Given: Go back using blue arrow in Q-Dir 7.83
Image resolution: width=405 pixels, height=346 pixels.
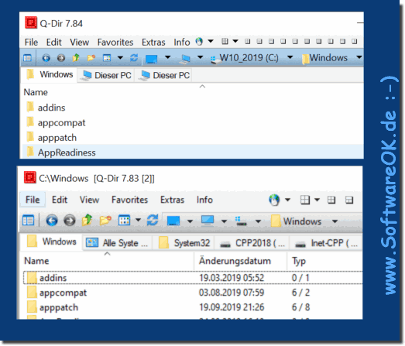Looking at the screenshot, I should (52, 221).
